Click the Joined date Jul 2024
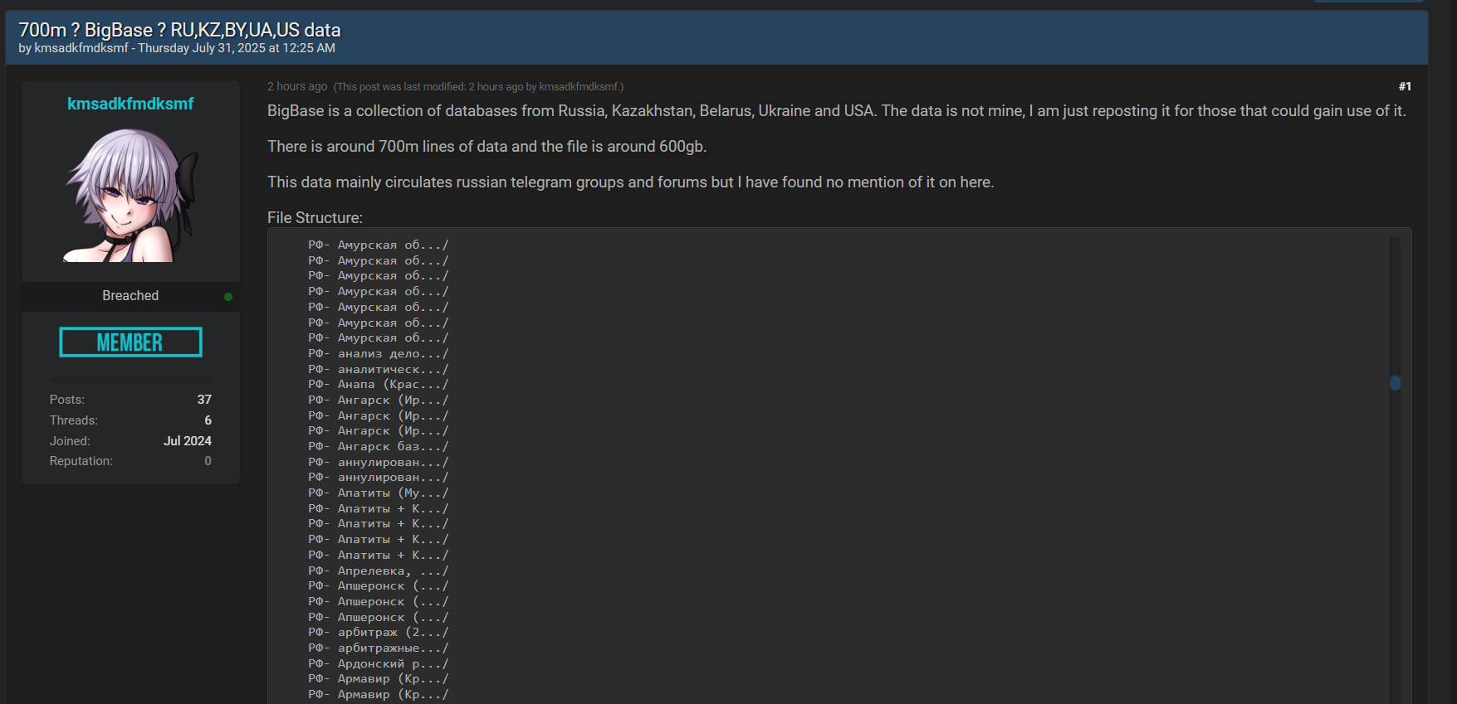 click(187, 441)
